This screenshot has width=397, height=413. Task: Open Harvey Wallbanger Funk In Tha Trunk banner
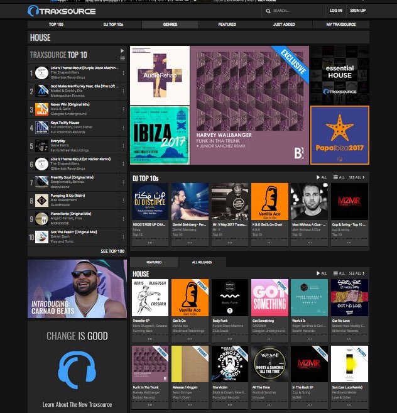click(x=249, y=106)
